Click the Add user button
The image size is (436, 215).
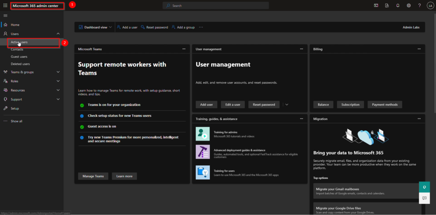pyautogui.click(x=207, y=105)
